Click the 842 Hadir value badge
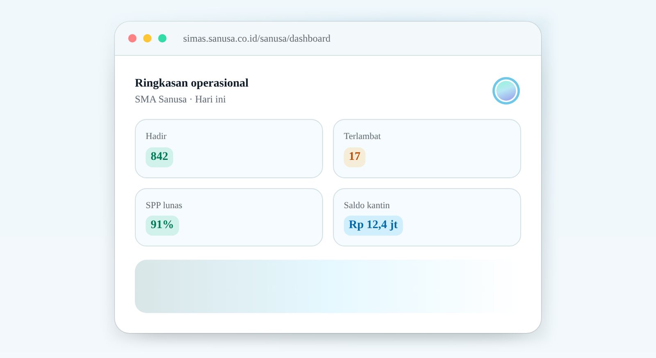This screenshot has width=656, height=358. pos(159,157)
